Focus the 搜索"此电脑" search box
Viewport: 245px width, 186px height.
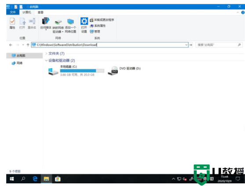[219, 45]
